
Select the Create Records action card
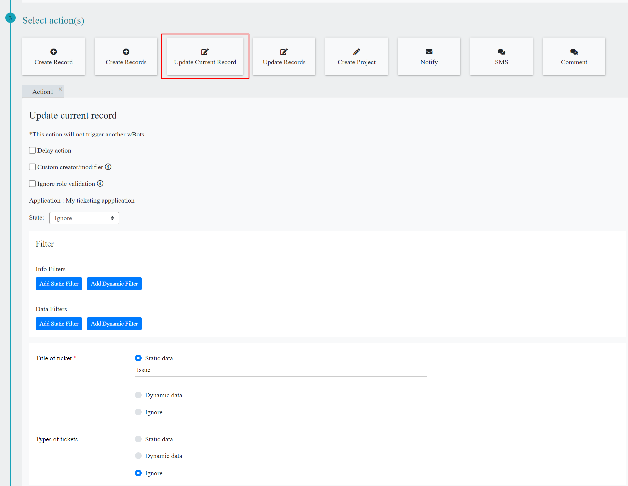click(126, 56)
